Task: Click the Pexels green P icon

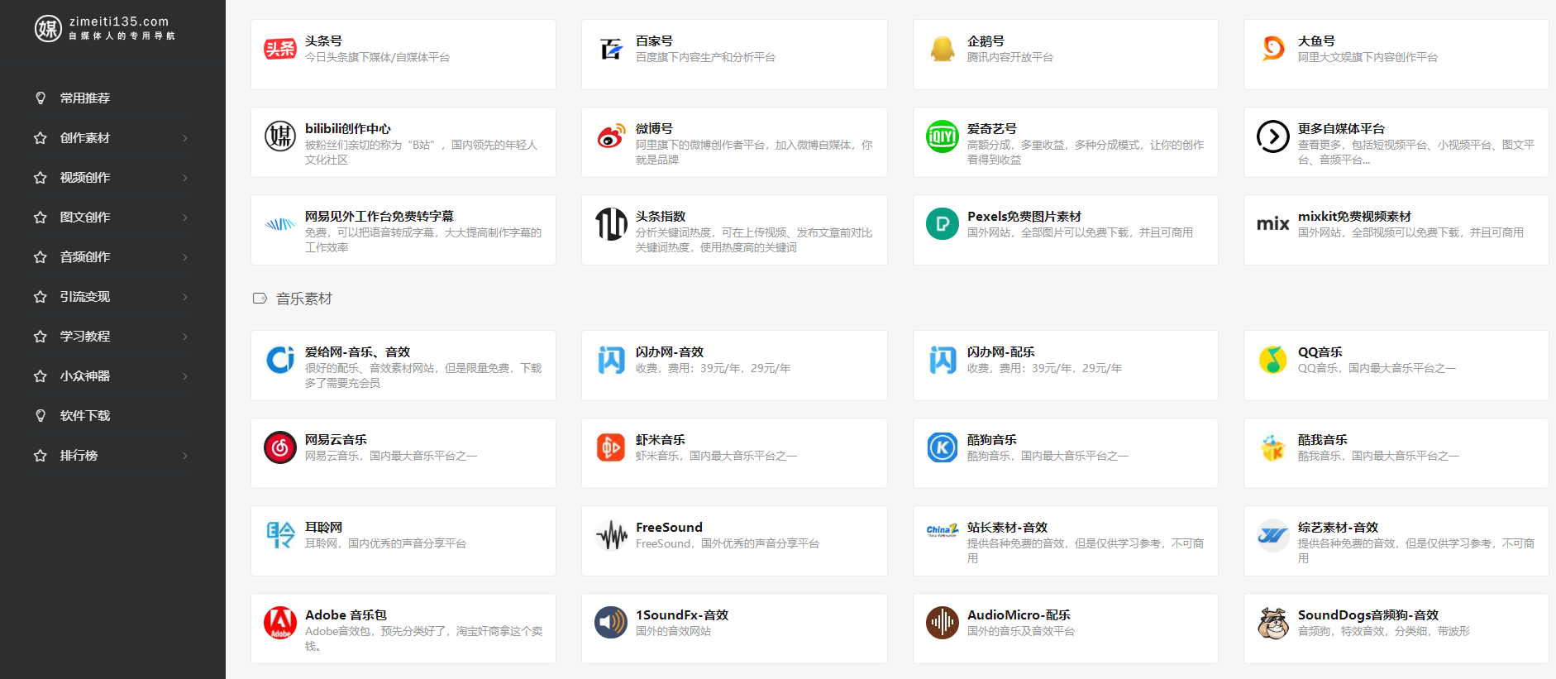Action: tap(943, 224)
